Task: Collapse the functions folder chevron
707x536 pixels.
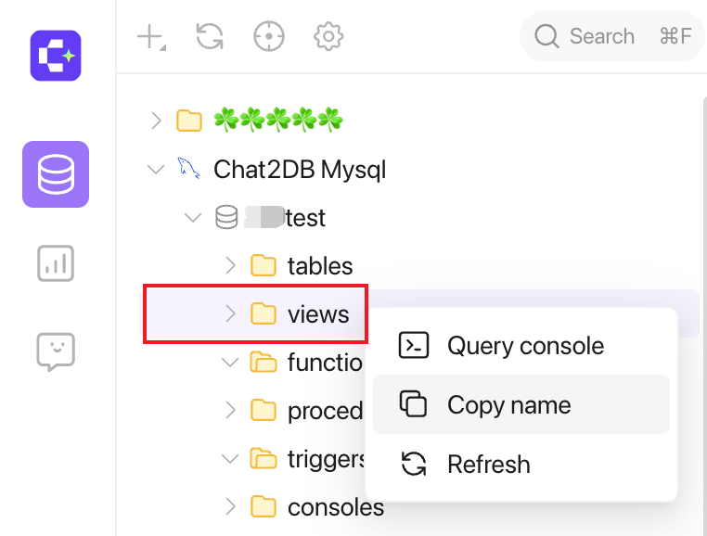Action: click(x=230, y=363)
